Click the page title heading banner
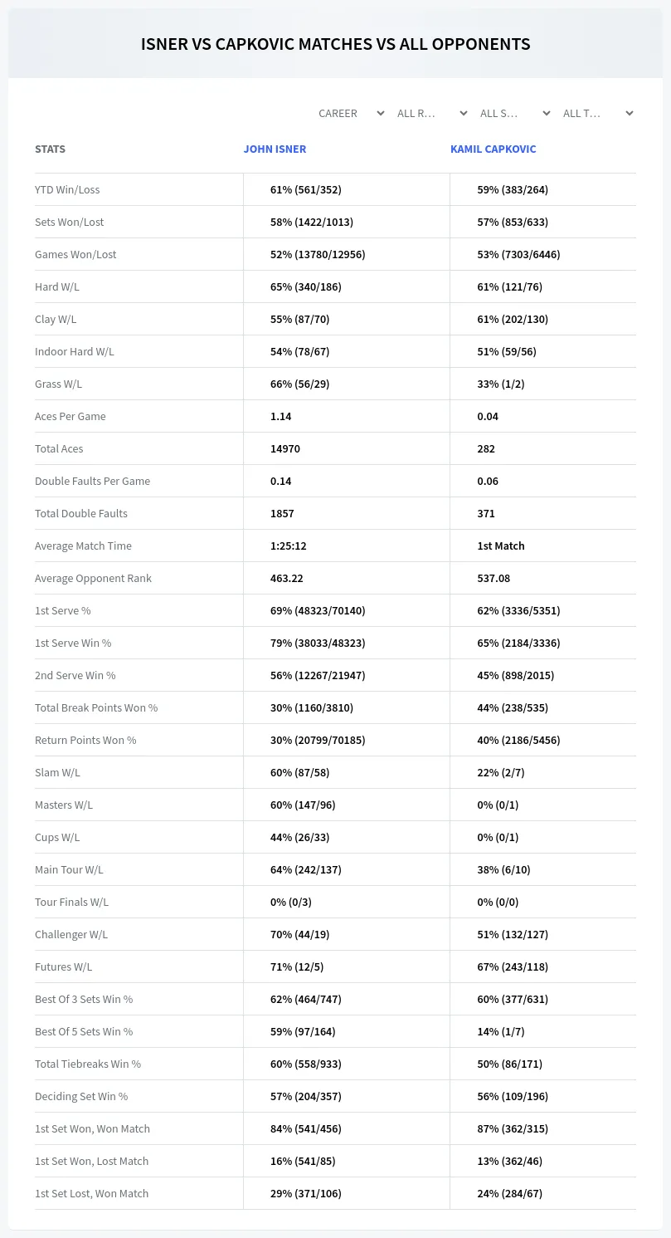Viewport: 671px width, 1238px height. [335, 44]
